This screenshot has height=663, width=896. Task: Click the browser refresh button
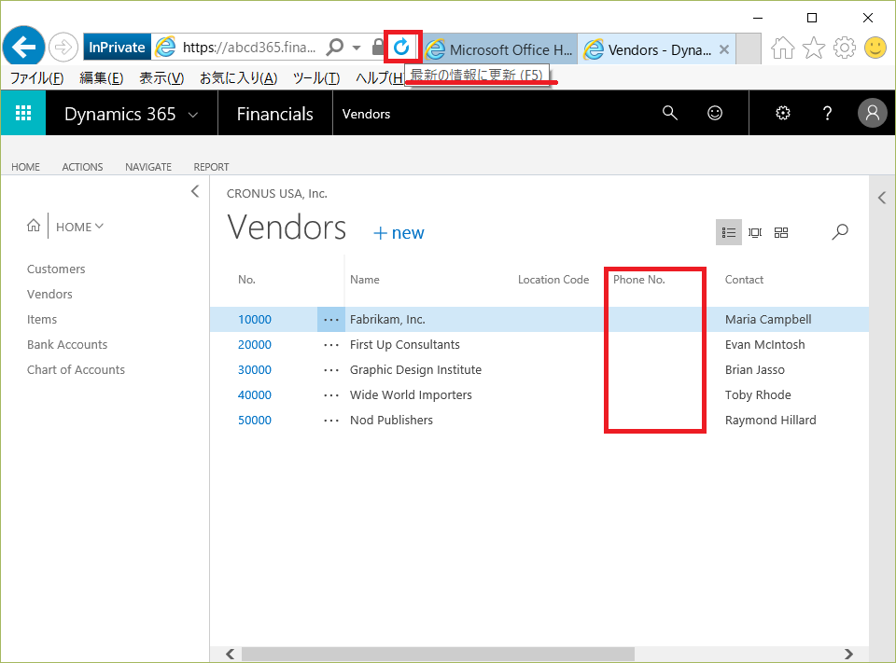pos(401,48)
